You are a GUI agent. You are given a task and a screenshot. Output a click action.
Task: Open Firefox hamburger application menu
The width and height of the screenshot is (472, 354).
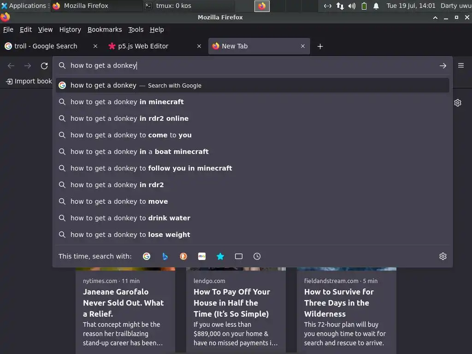[461, 65]
